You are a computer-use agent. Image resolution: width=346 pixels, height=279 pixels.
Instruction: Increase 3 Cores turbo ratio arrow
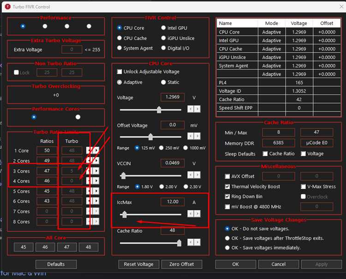pos(96,171)
